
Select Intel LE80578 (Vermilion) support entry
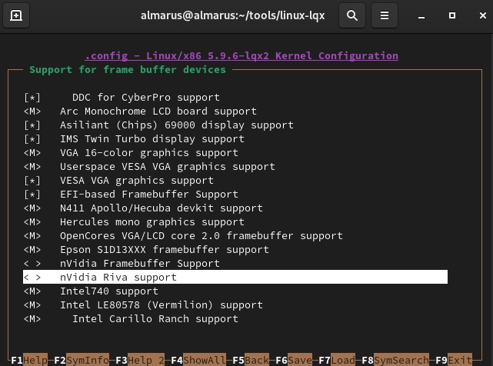click(x=162, y=305)
